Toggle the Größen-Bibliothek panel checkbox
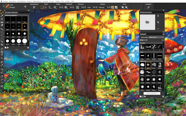The height and width of the screenshot is (116, 186). coord(6,13)
